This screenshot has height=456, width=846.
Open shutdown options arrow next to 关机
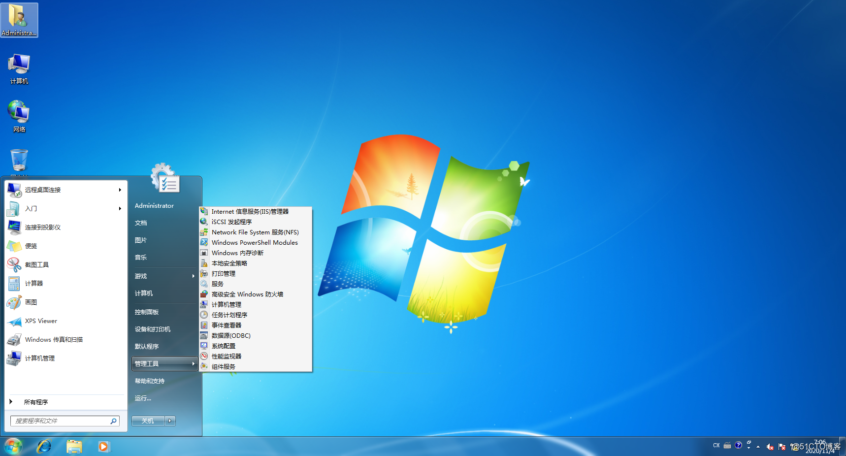point(170,421)
